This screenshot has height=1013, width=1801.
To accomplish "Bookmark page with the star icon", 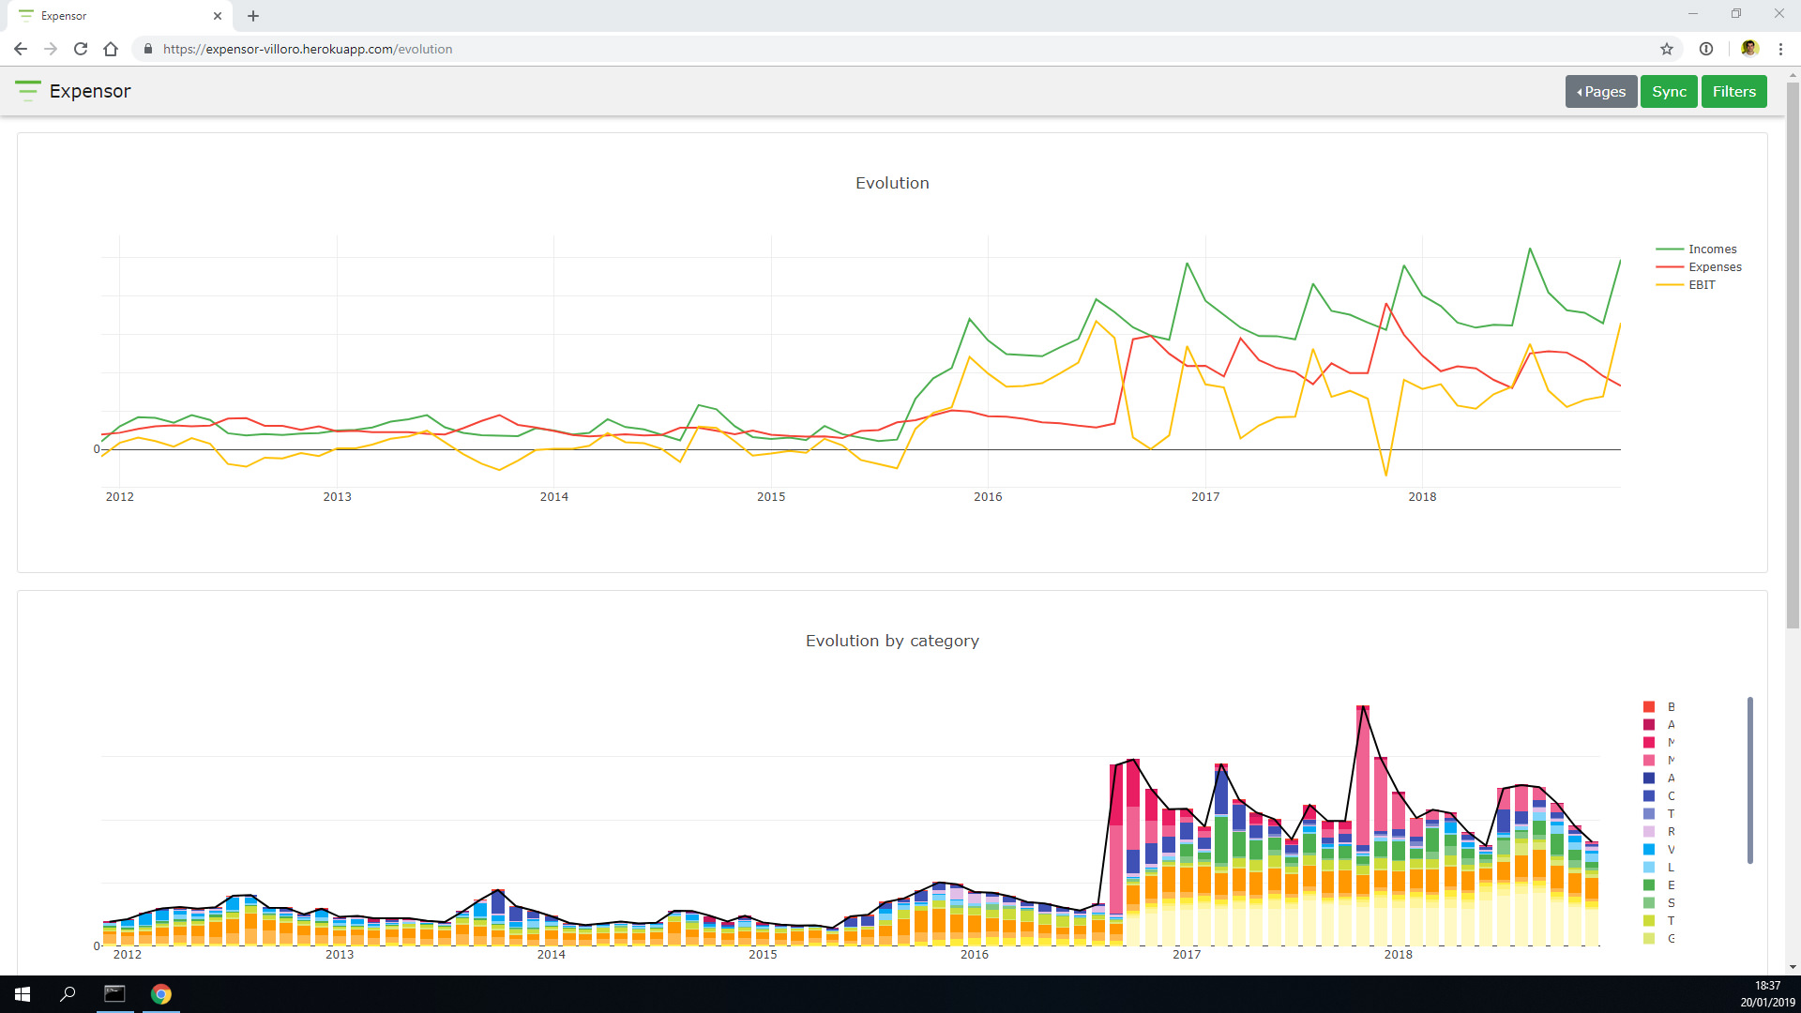I will click(x=1667, y=49).
